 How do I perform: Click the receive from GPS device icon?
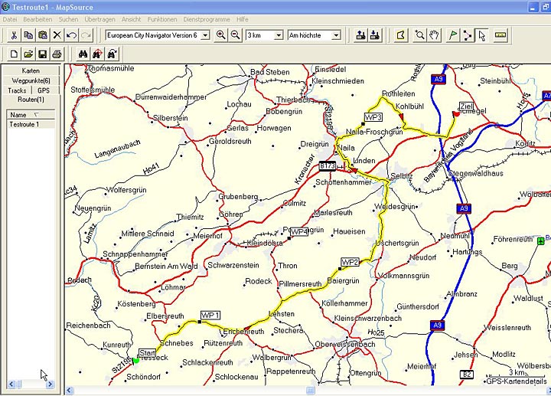[374, 35]
